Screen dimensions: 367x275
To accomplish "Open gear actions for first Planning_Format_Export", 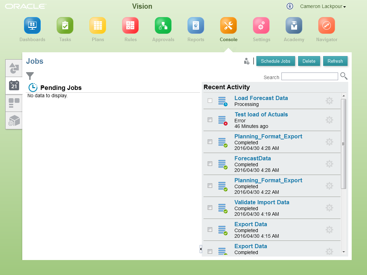I will [x=329, y=142].
